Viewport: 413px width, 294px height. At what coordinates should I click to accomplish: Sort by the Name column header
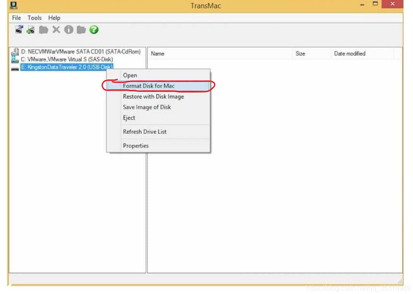tap(220, 54)
